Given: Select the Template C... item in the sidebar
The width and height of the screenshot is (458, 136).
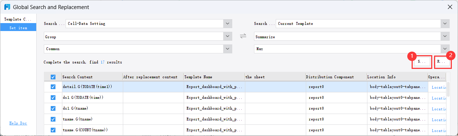Looking at the screenshot, I should click(18, 19).
